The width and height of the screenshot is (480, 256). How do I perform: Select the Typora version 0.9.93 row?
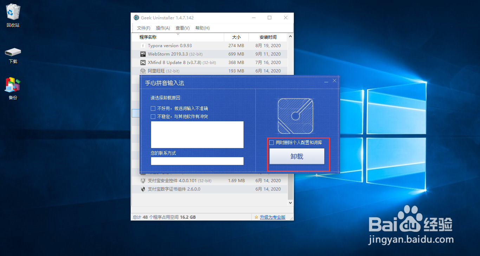click(x=209, y=46)
